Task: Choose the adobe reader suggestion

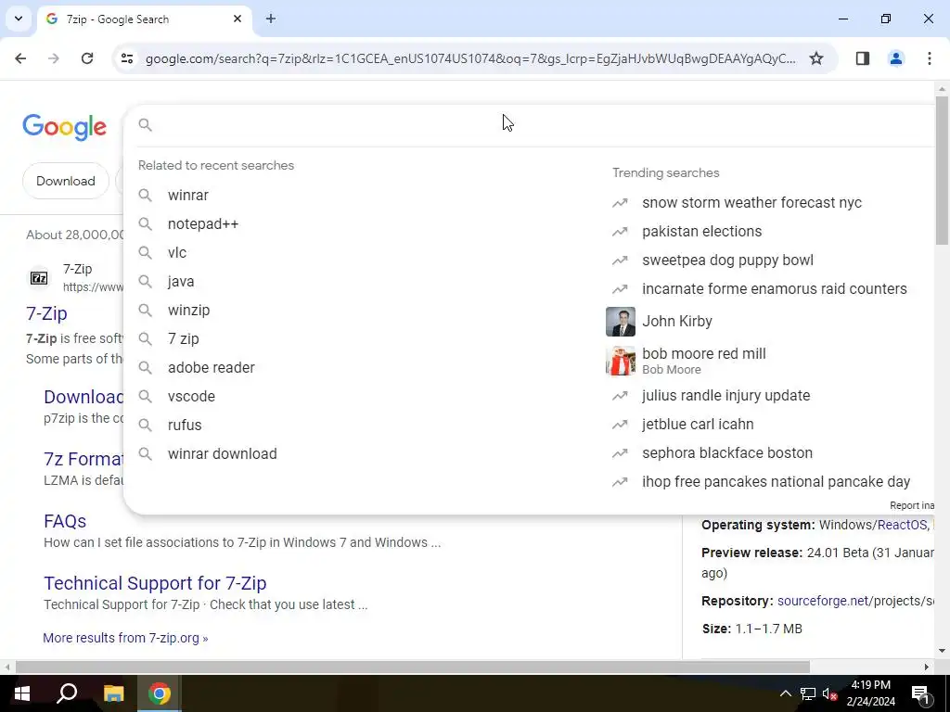Action: 211,367
